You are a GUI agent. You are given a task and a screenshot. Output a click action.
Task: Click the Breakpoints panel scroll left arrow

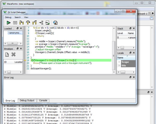coord(5,72)
